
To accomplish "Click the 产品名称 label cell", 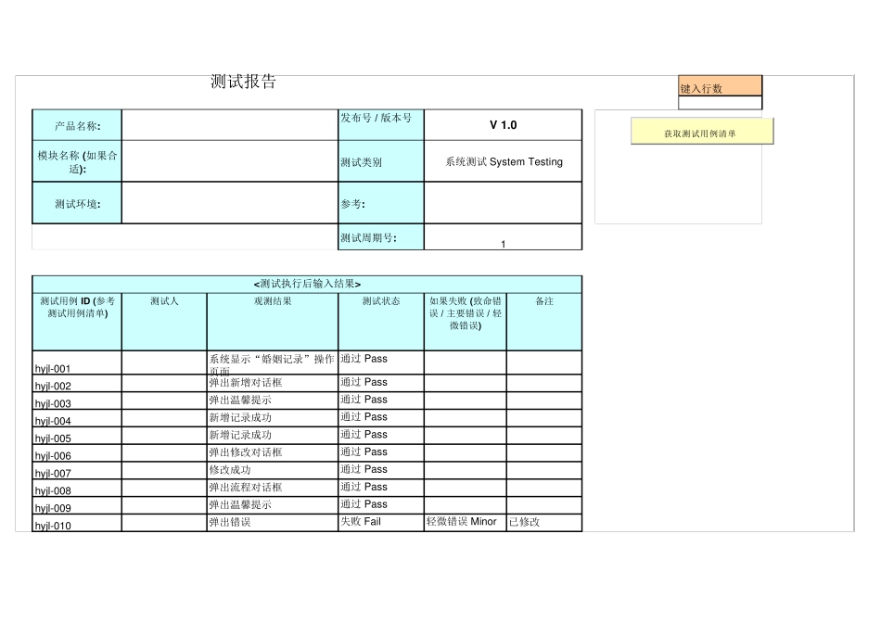I will pos(77,125).
